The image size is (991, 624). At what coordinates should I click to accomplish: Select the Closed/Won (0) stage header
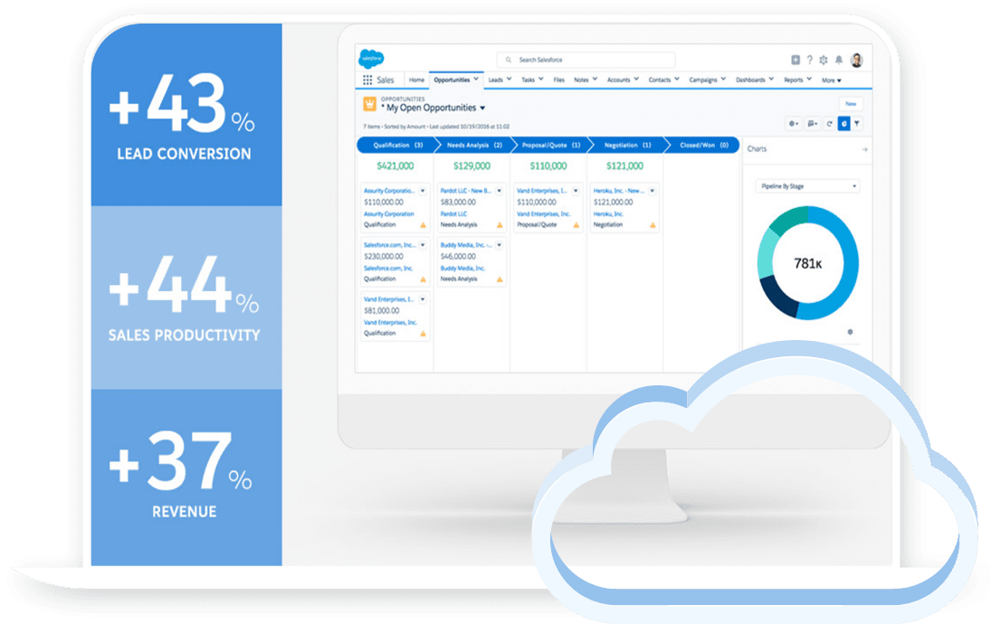(703, 146)
